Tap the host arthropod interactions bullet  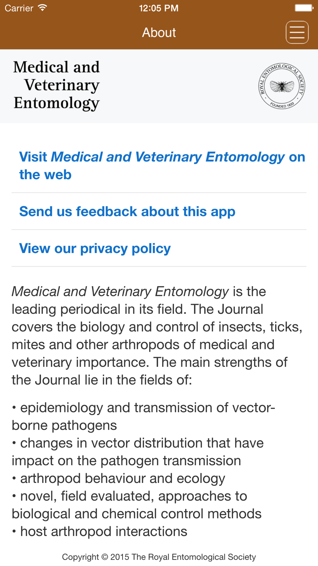pyautogui.click(x=100, y=531)
